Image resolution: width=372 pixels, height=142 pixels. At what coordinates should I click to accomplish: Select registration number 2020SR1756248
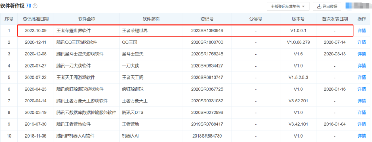[x=207, y=54]
